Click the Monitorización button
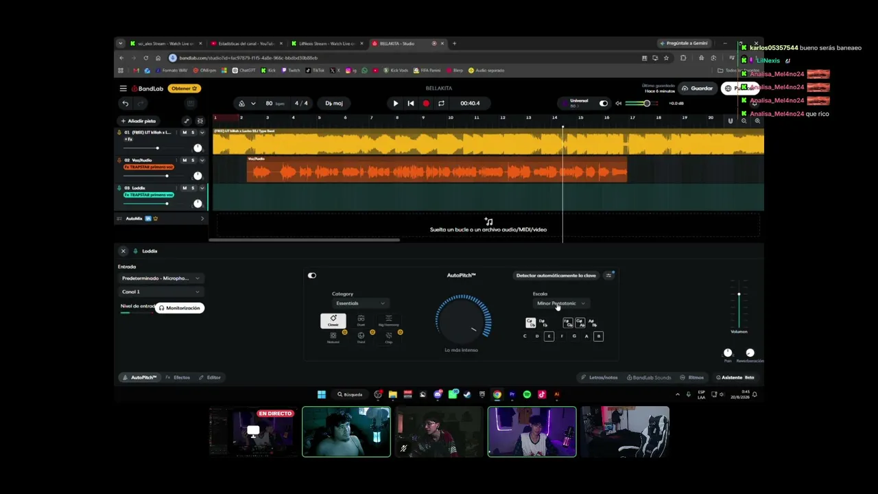878x494 pixels. 180,308
